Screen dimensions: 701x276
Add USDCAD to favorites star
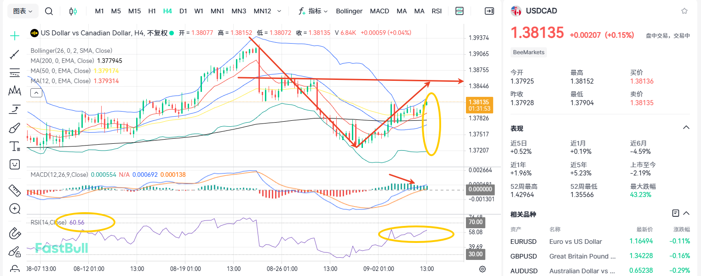(x=684, y=11)
